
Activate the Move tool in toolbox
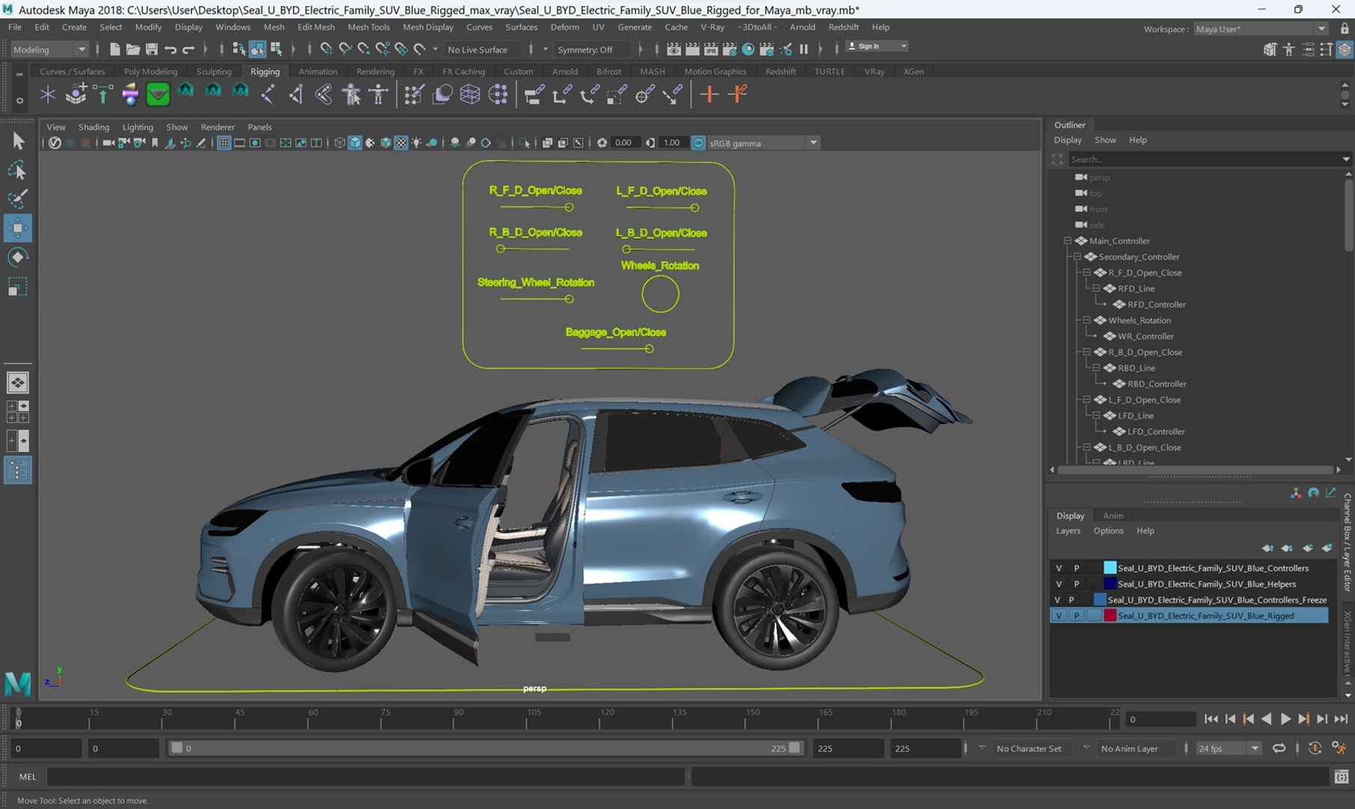[x=18, y=228]
